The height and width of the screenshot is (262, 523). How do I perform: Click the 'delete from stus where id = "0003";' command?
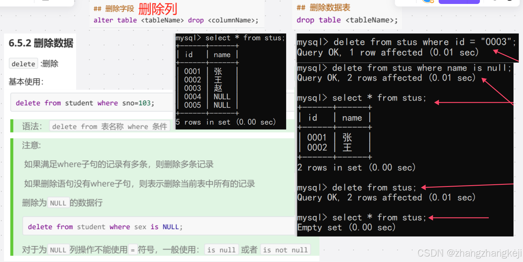[x=425, y=42]
